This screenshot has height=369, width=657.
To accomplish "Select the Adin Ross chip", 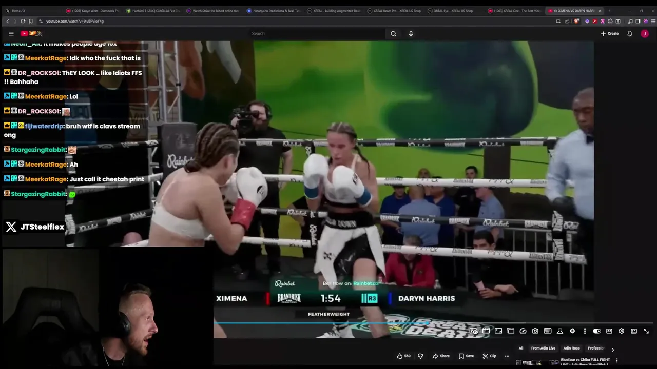I will click(x=571, y=348).
